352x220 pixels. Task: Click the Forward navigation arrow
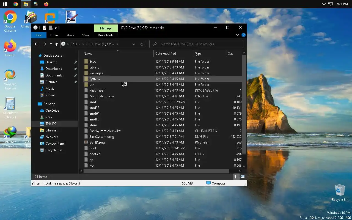(44, 44)
